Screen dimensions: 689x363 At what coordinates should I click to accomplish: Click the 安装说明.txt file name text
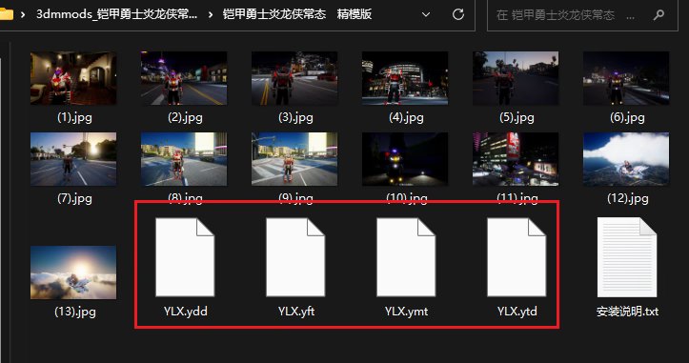coord(627,312)
